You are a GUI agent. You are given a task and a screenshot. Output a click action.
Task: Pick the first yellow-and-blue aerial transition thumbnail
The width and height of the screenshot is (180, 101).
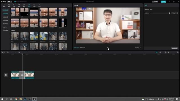[x=34, y=36]
